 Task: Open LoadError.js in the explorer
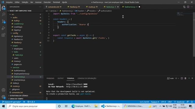(19, 24)
